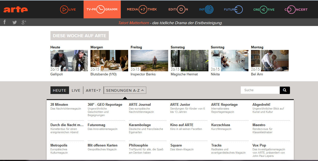Screen dimensions: 318x161
Task: Open the Future section
Action: [x=233, y=9]
